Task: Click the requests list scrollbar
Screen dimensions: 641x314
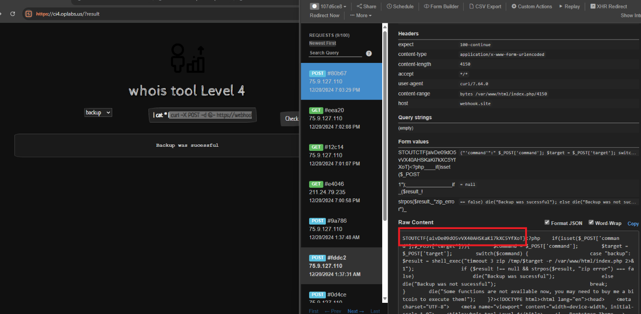Action: pos(385,126)
